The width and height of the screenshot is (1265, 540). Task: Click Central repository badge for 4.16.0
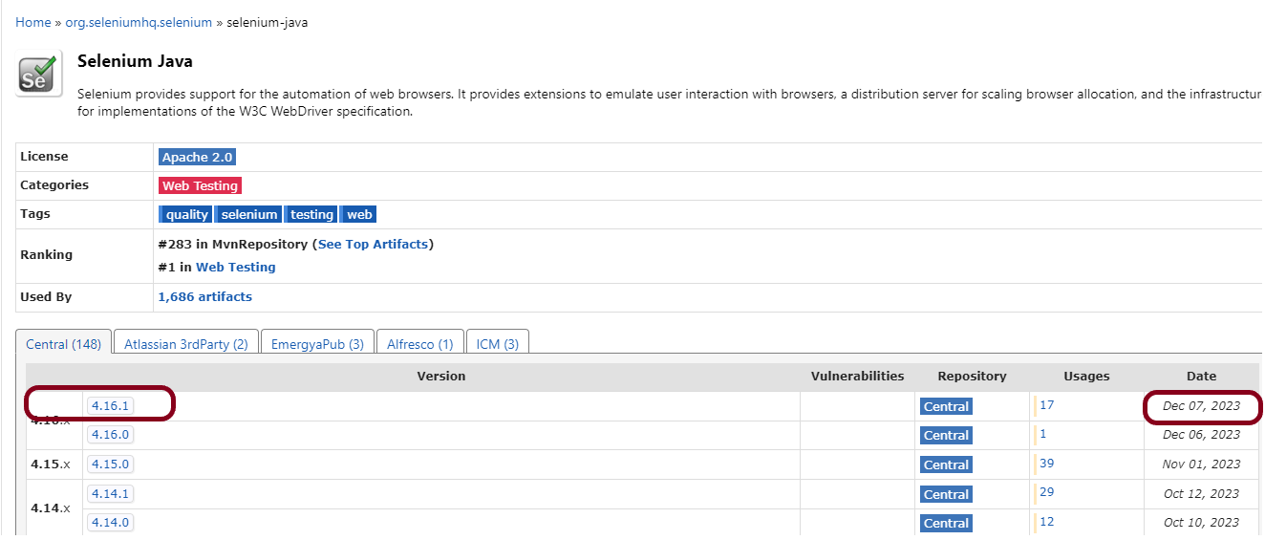click(x=946, y=436)
